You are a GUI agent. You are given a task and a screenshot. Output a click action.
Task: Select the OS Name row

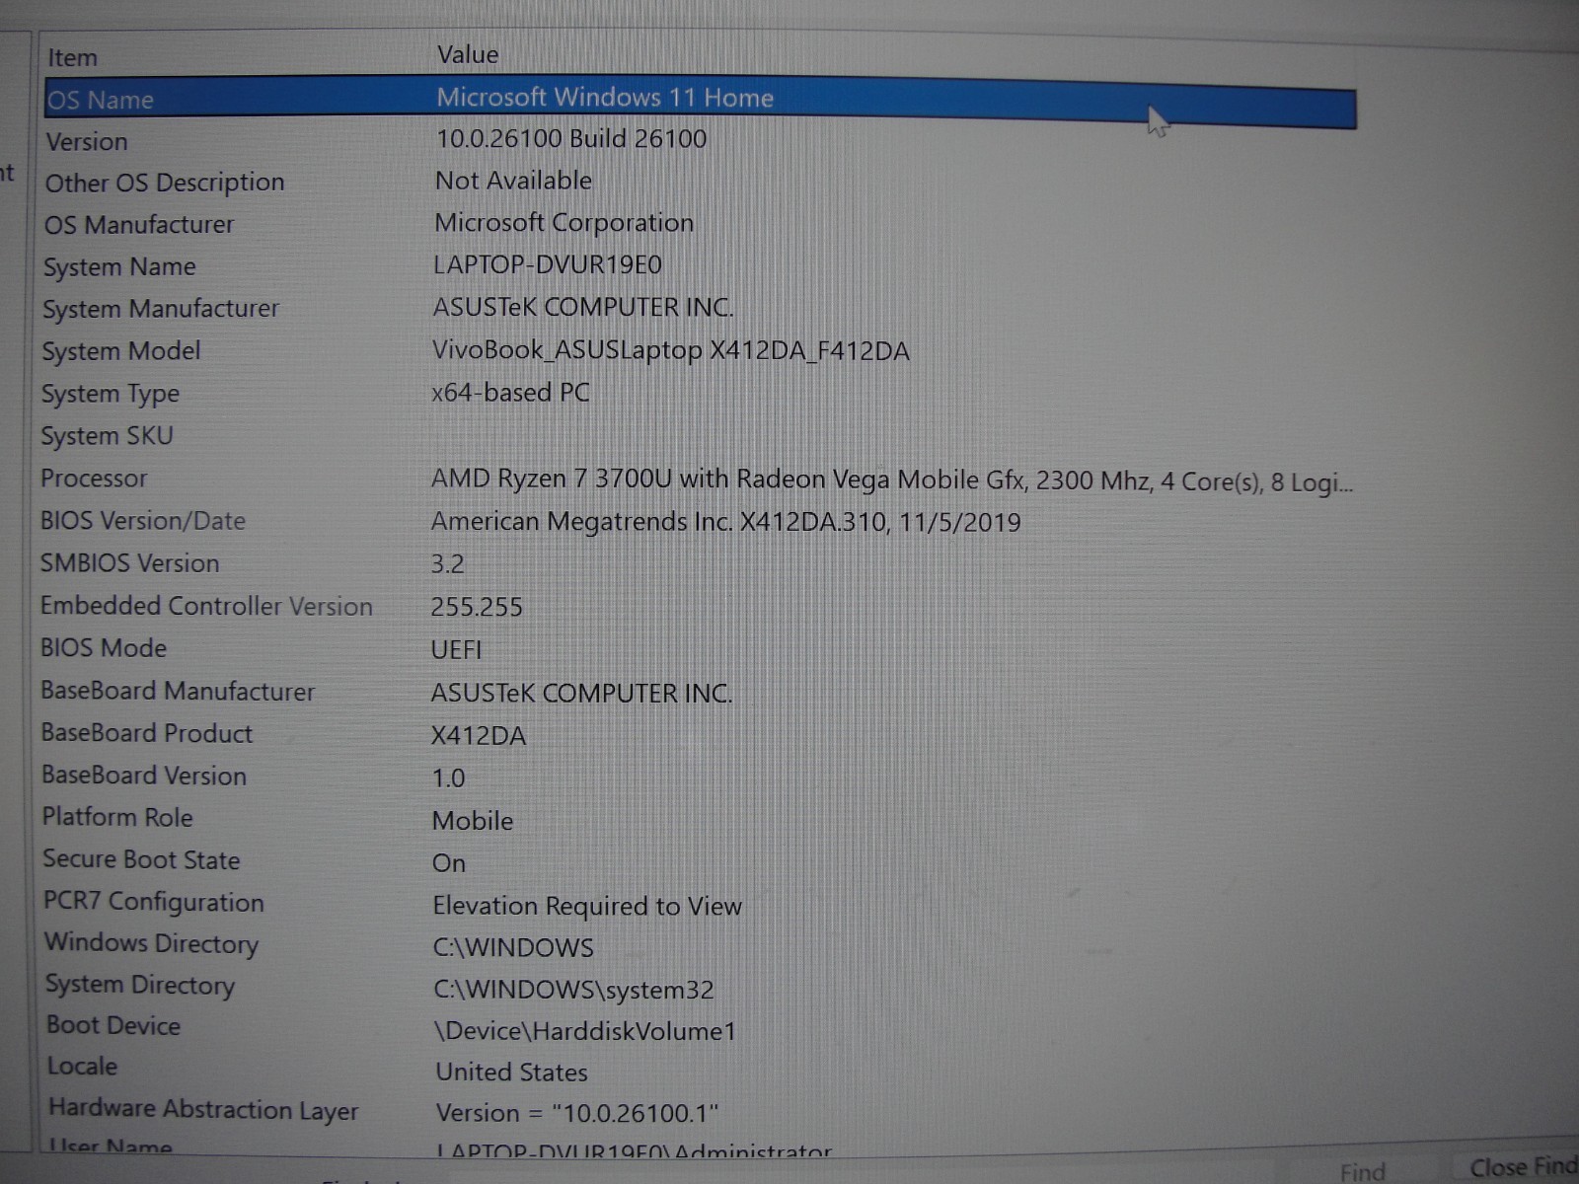(701, 101)
